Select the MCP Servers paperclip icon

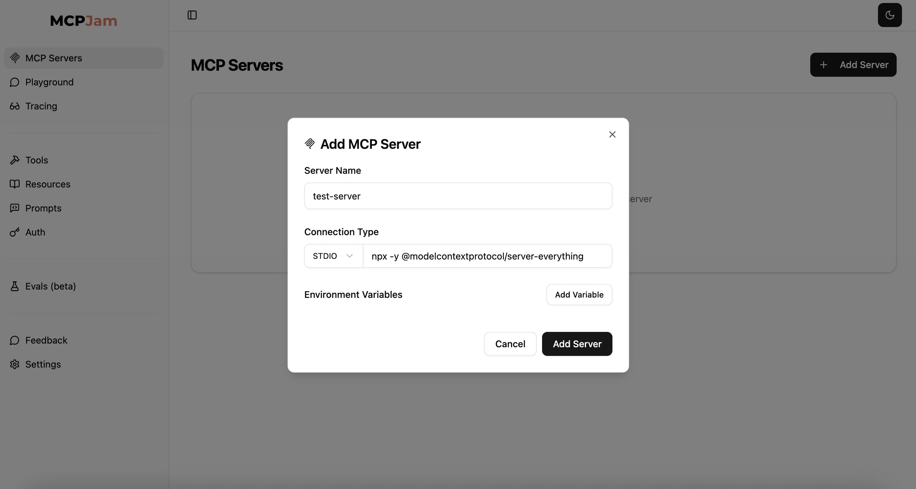tap(15, 58)
